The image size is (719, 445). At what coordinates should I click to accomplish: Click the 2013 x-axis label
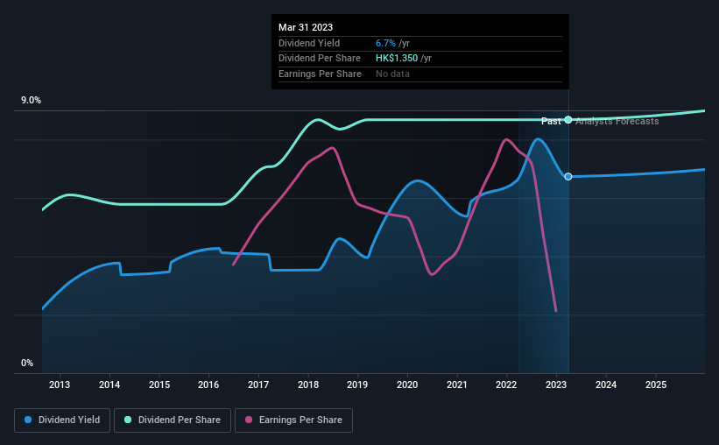click(60, 385)
